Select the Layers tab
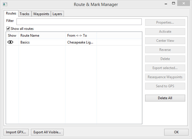This screenshot has height=139, width=192. tap(57, 14)
